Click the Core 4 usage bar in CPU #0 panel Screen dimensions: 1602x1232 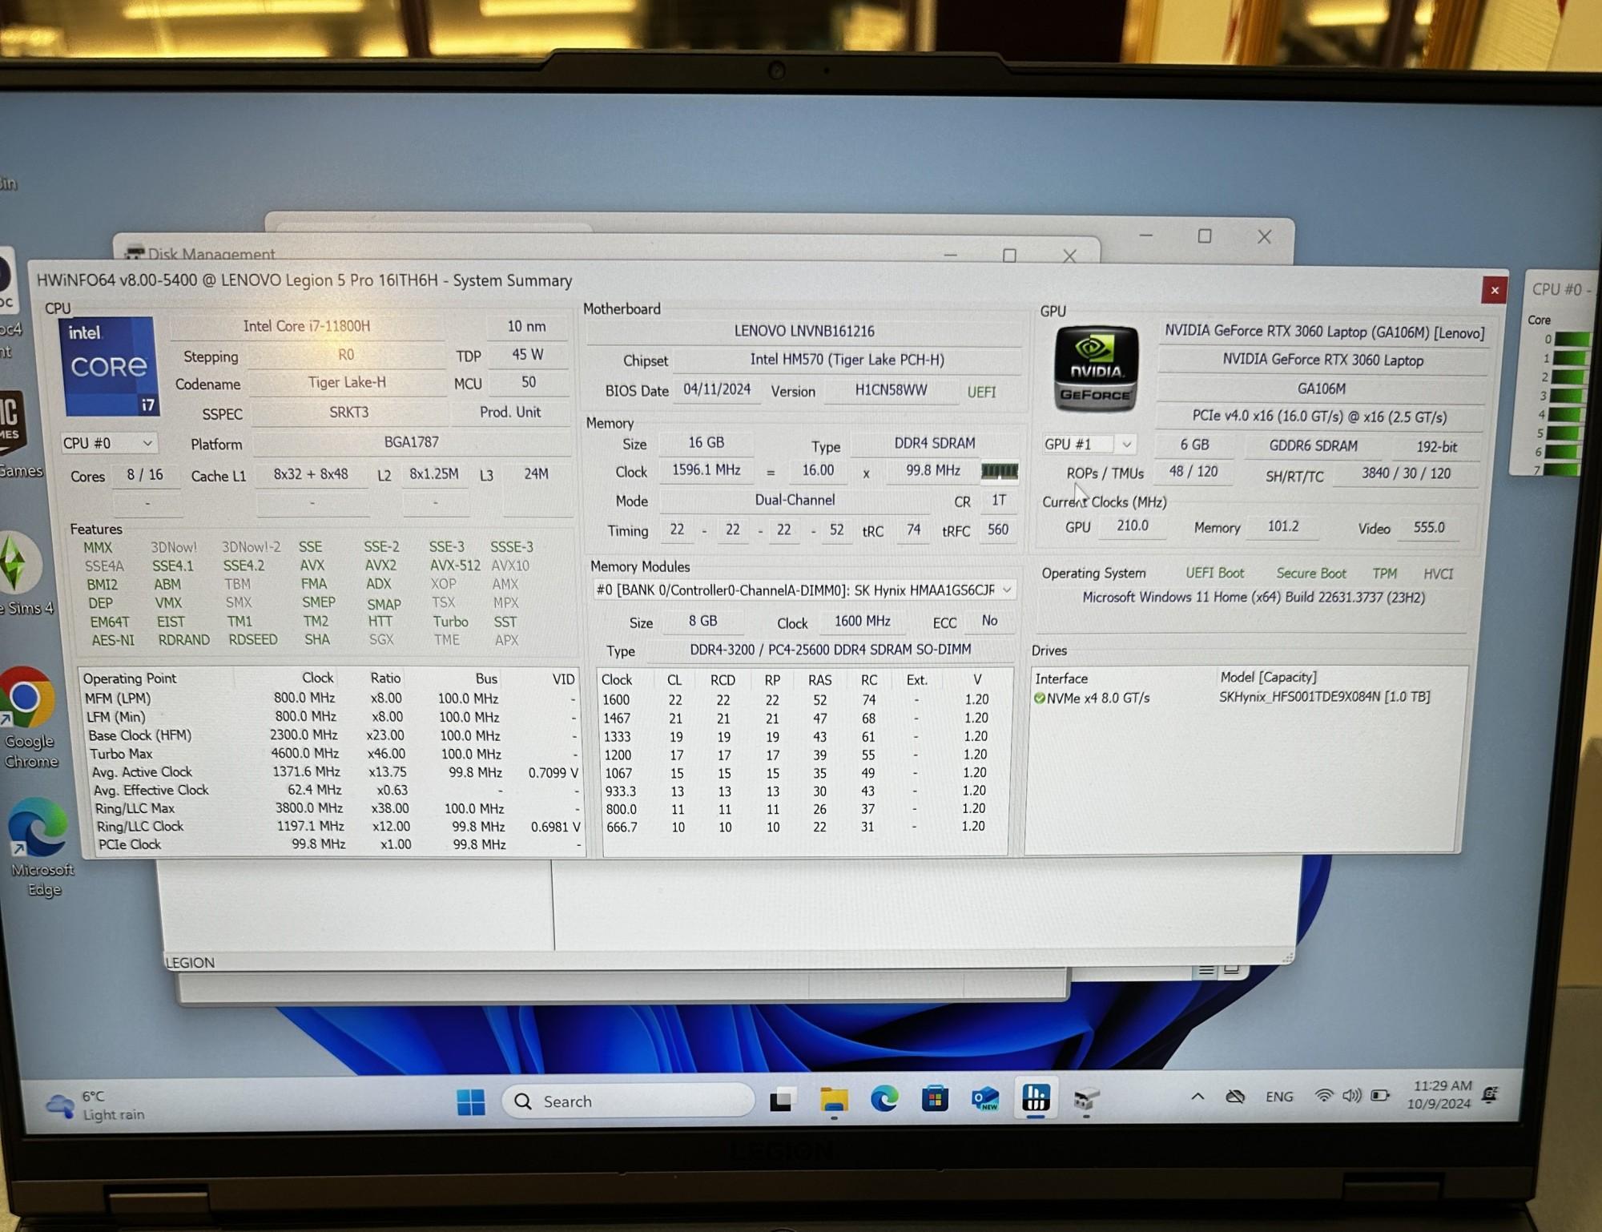pyautogui.click(x=1568, y=415)
